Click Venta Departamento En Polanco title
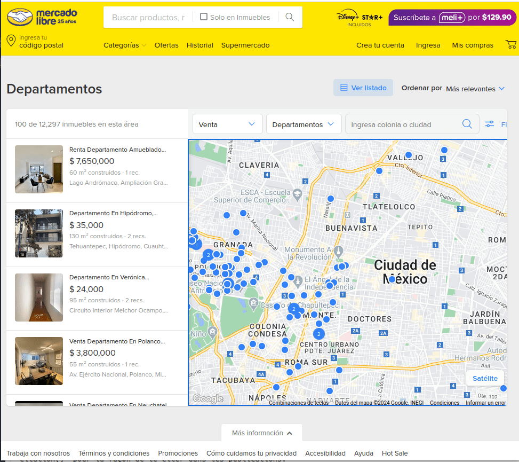Viewport: 519px width, 462px height. click(117, 341)
